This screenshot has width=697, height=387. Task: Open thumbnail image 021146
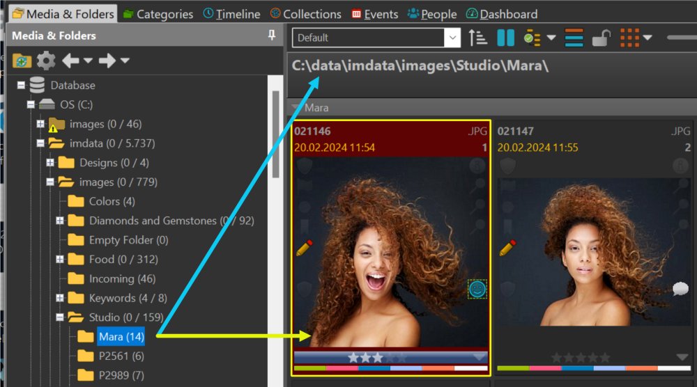click(391, 252)
